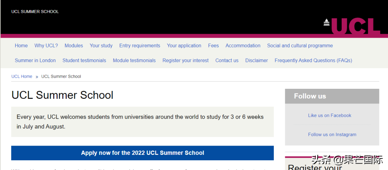Open the UCL Summer School header link
Viewport: 388px width, 170px height.
tap(35, 12)
